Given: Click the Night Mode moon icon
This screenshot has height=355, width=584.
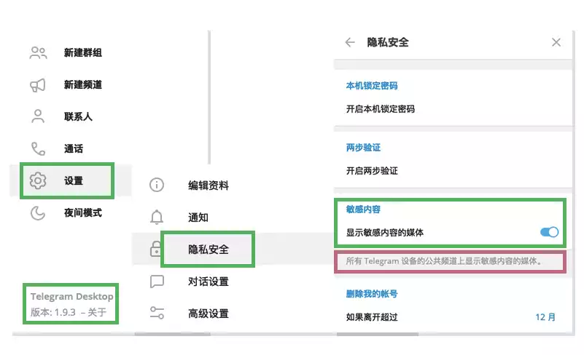Looking at the screenshot, I should (38, 212).
